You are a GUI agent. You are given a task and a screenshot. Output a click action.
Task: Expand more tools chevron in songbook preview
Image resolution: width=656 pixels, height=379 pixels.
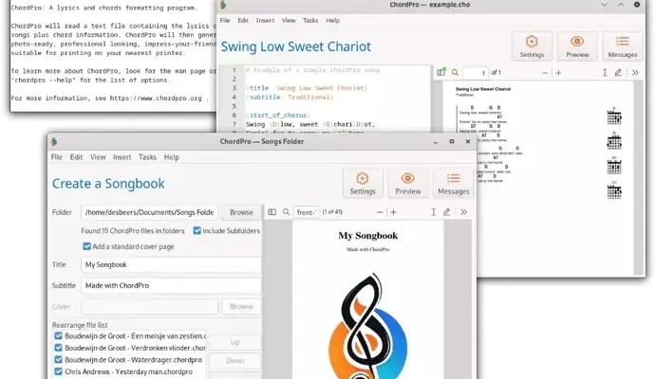[463, 212]
